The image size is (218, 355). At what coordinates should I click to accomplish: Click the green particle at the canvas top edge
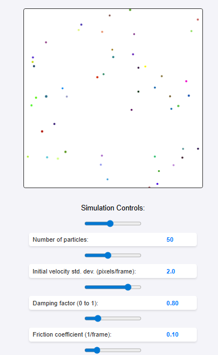tap(130, 9)
